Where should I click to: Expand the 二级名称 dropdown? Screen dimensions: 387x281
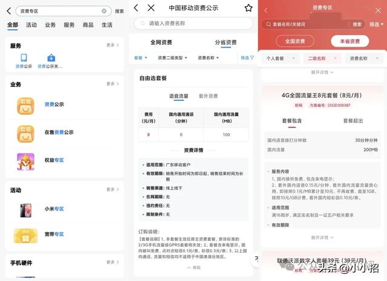coord(322,59)
